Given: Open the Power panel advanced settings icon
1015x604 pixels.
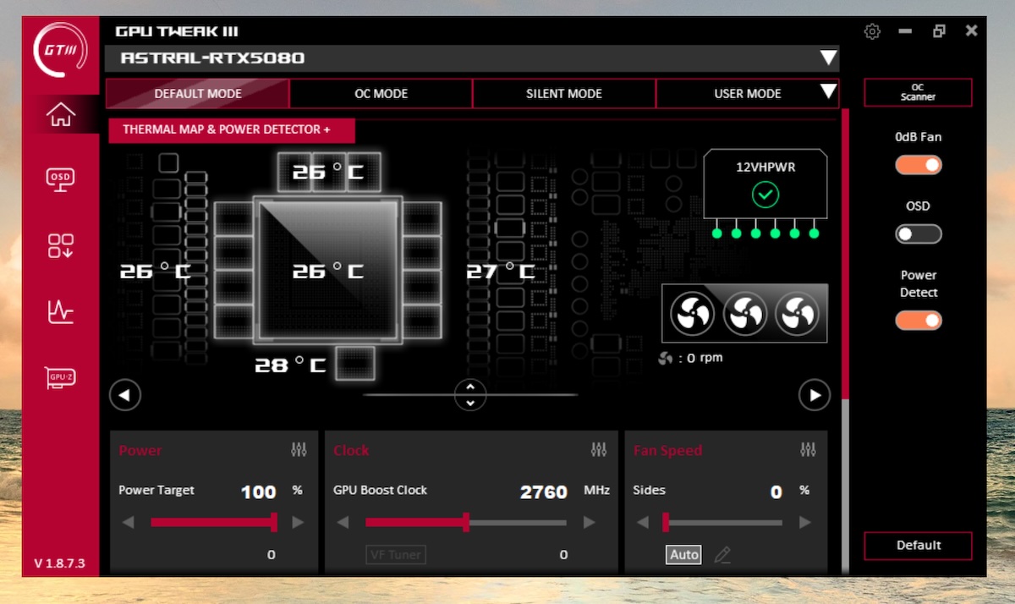Looking at the screenshot, I should point(299,450).
